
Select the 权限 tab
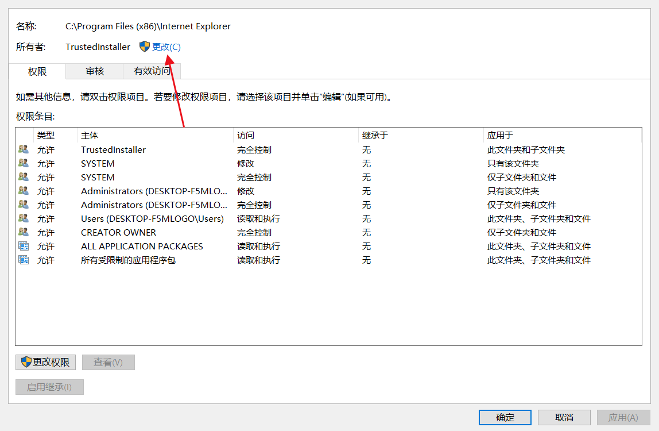(36, 71)
